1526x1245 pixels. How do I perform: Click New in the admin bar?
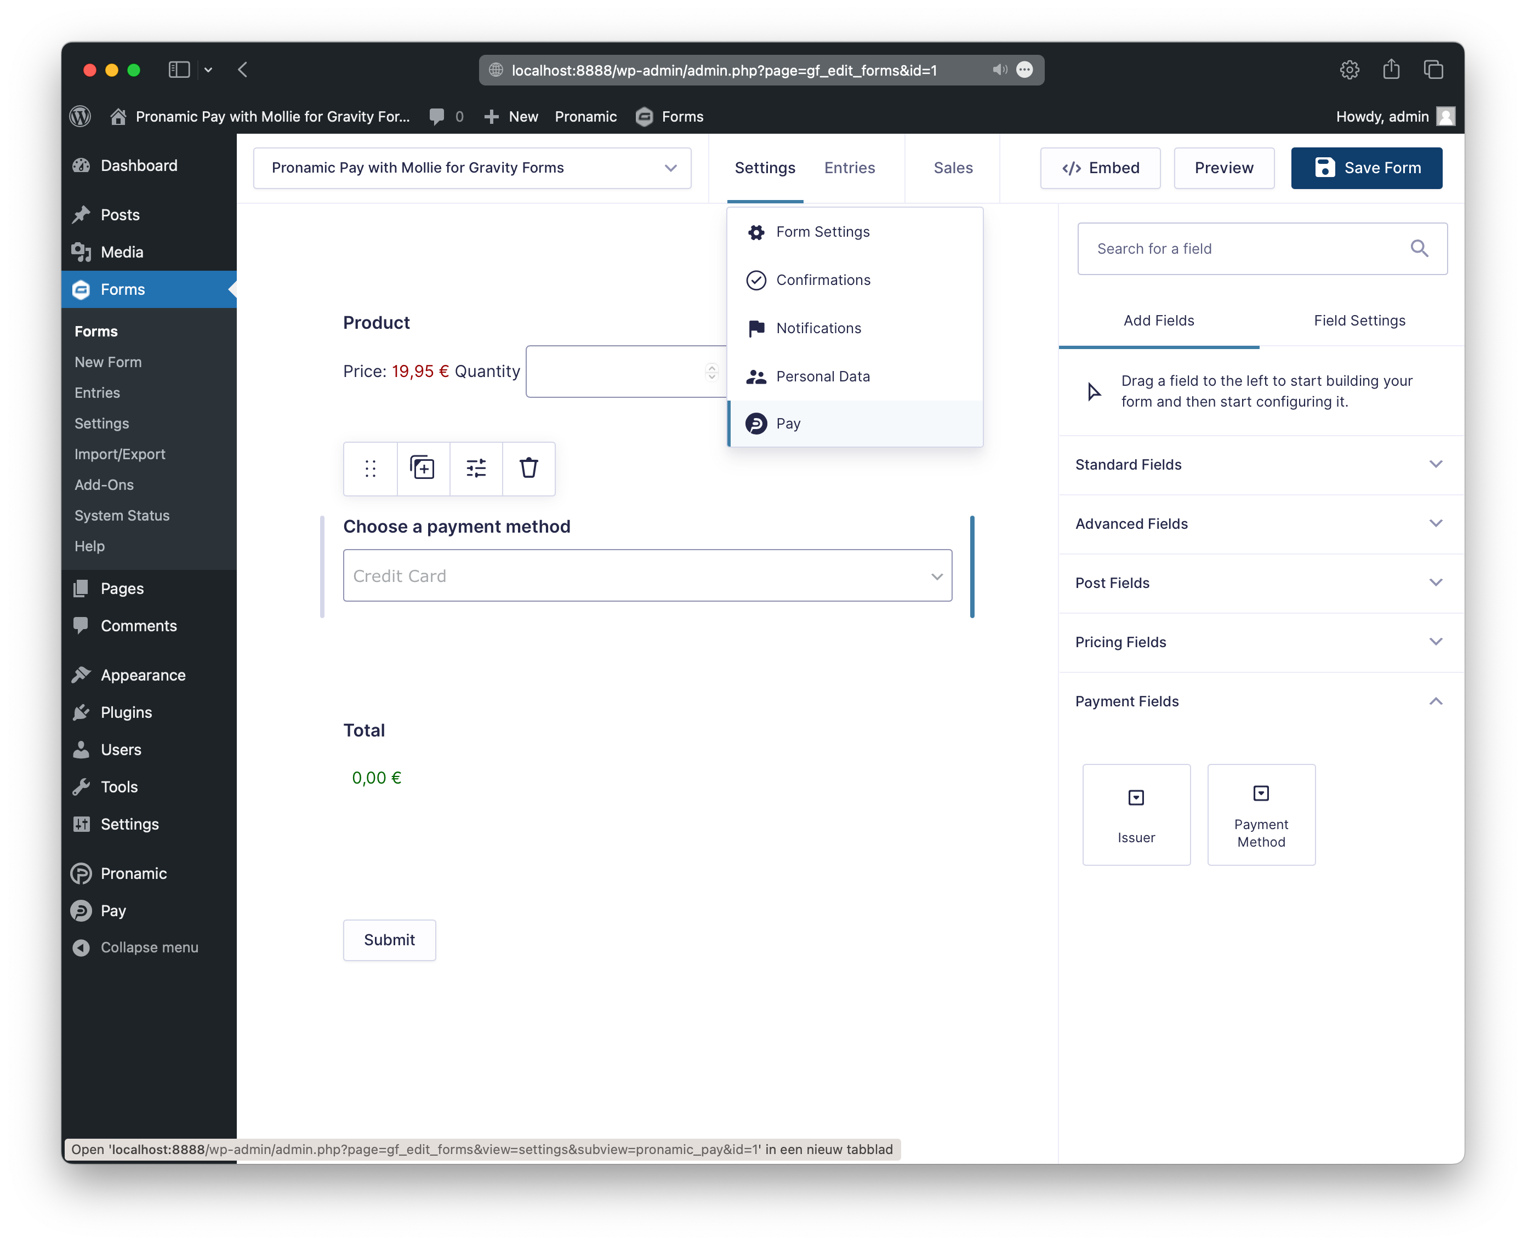tap(511, 116)
